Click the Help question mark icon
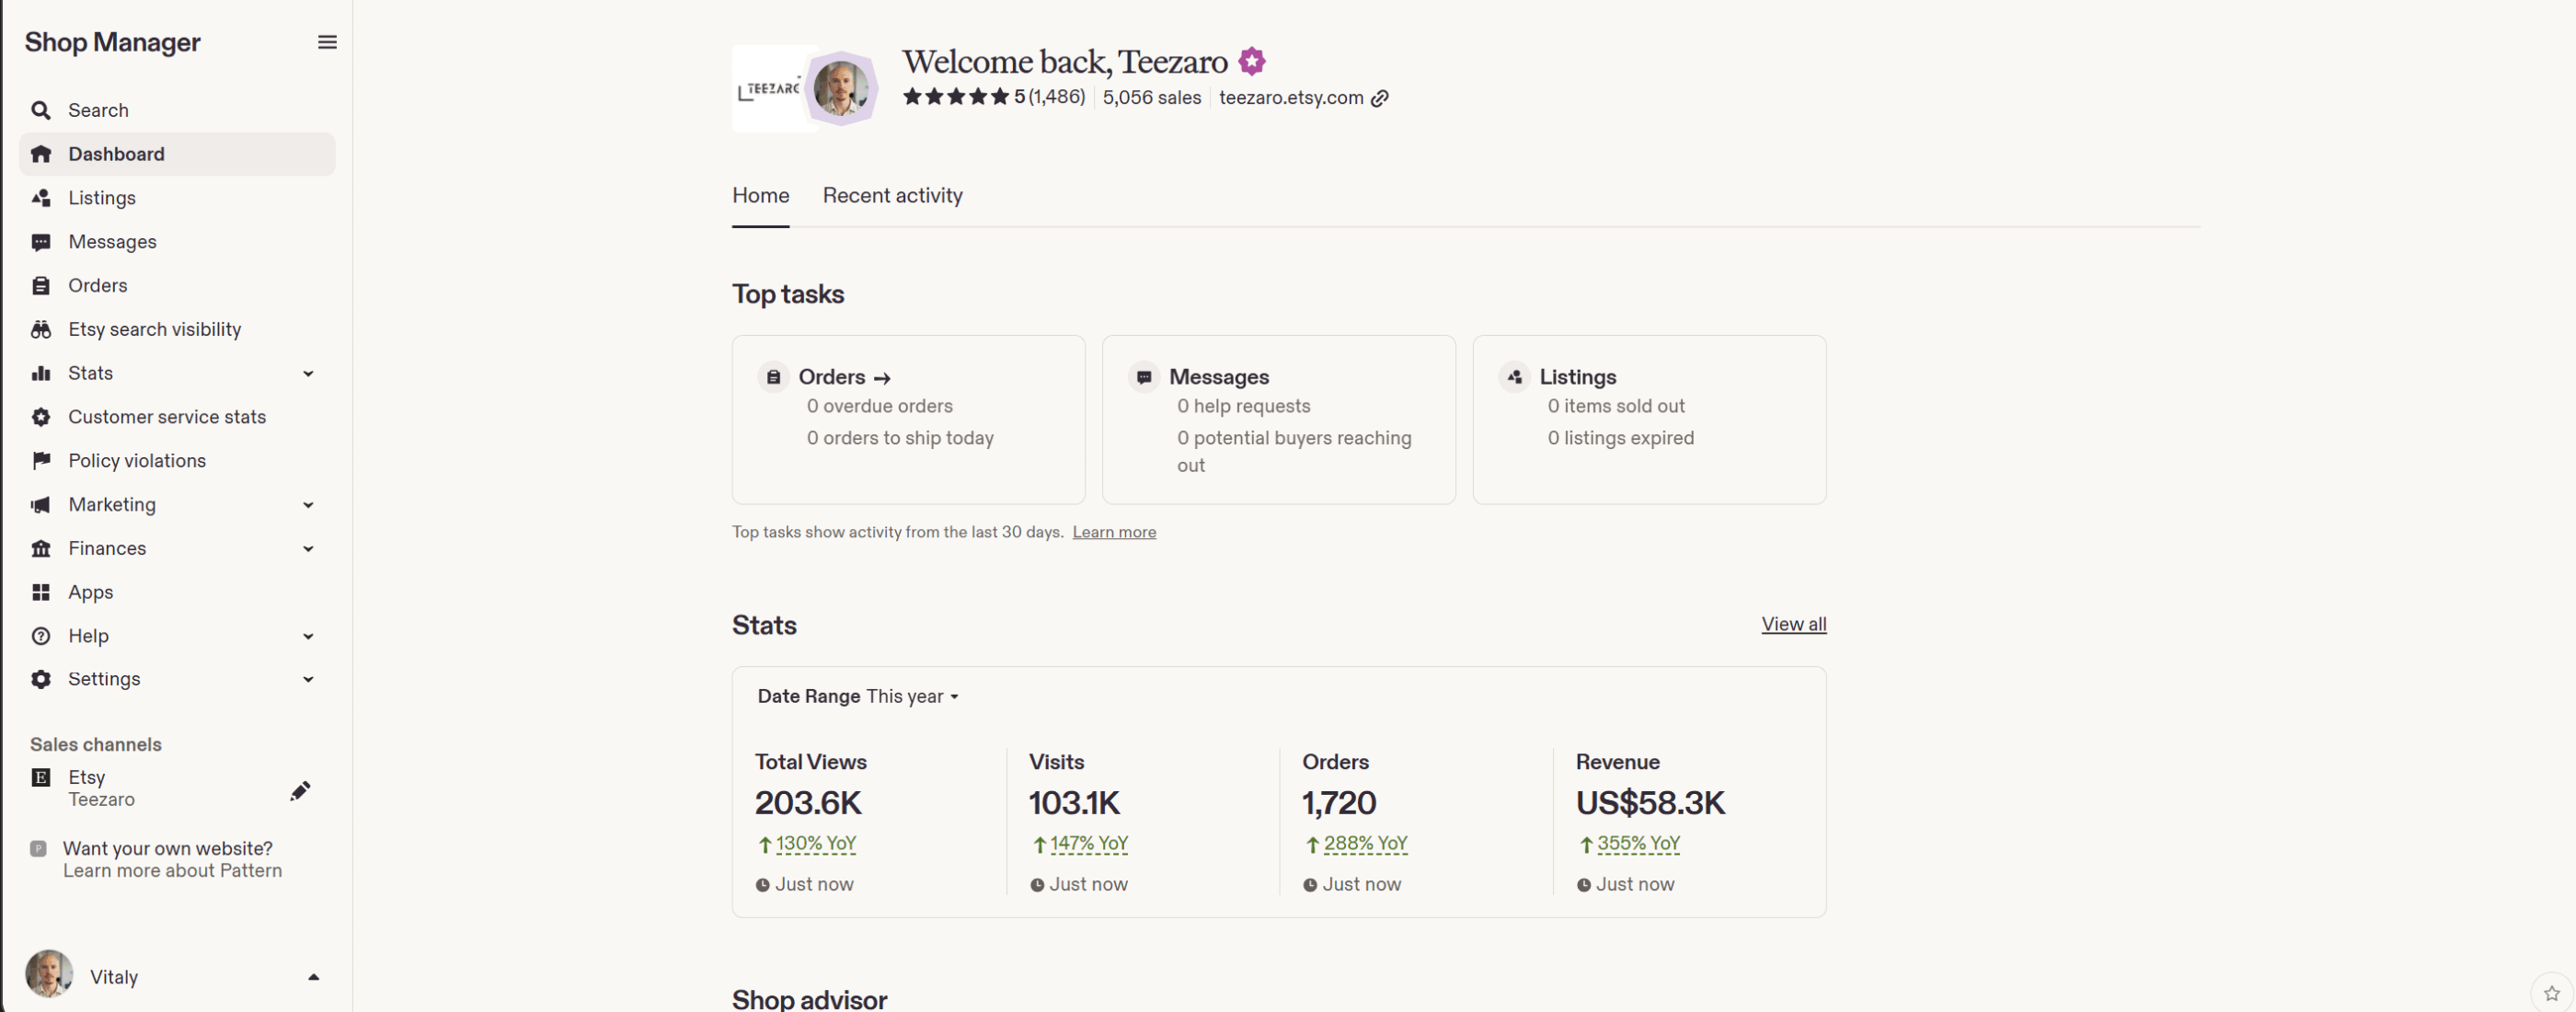The image size is (2576, 1012). (x=41, y=636)
